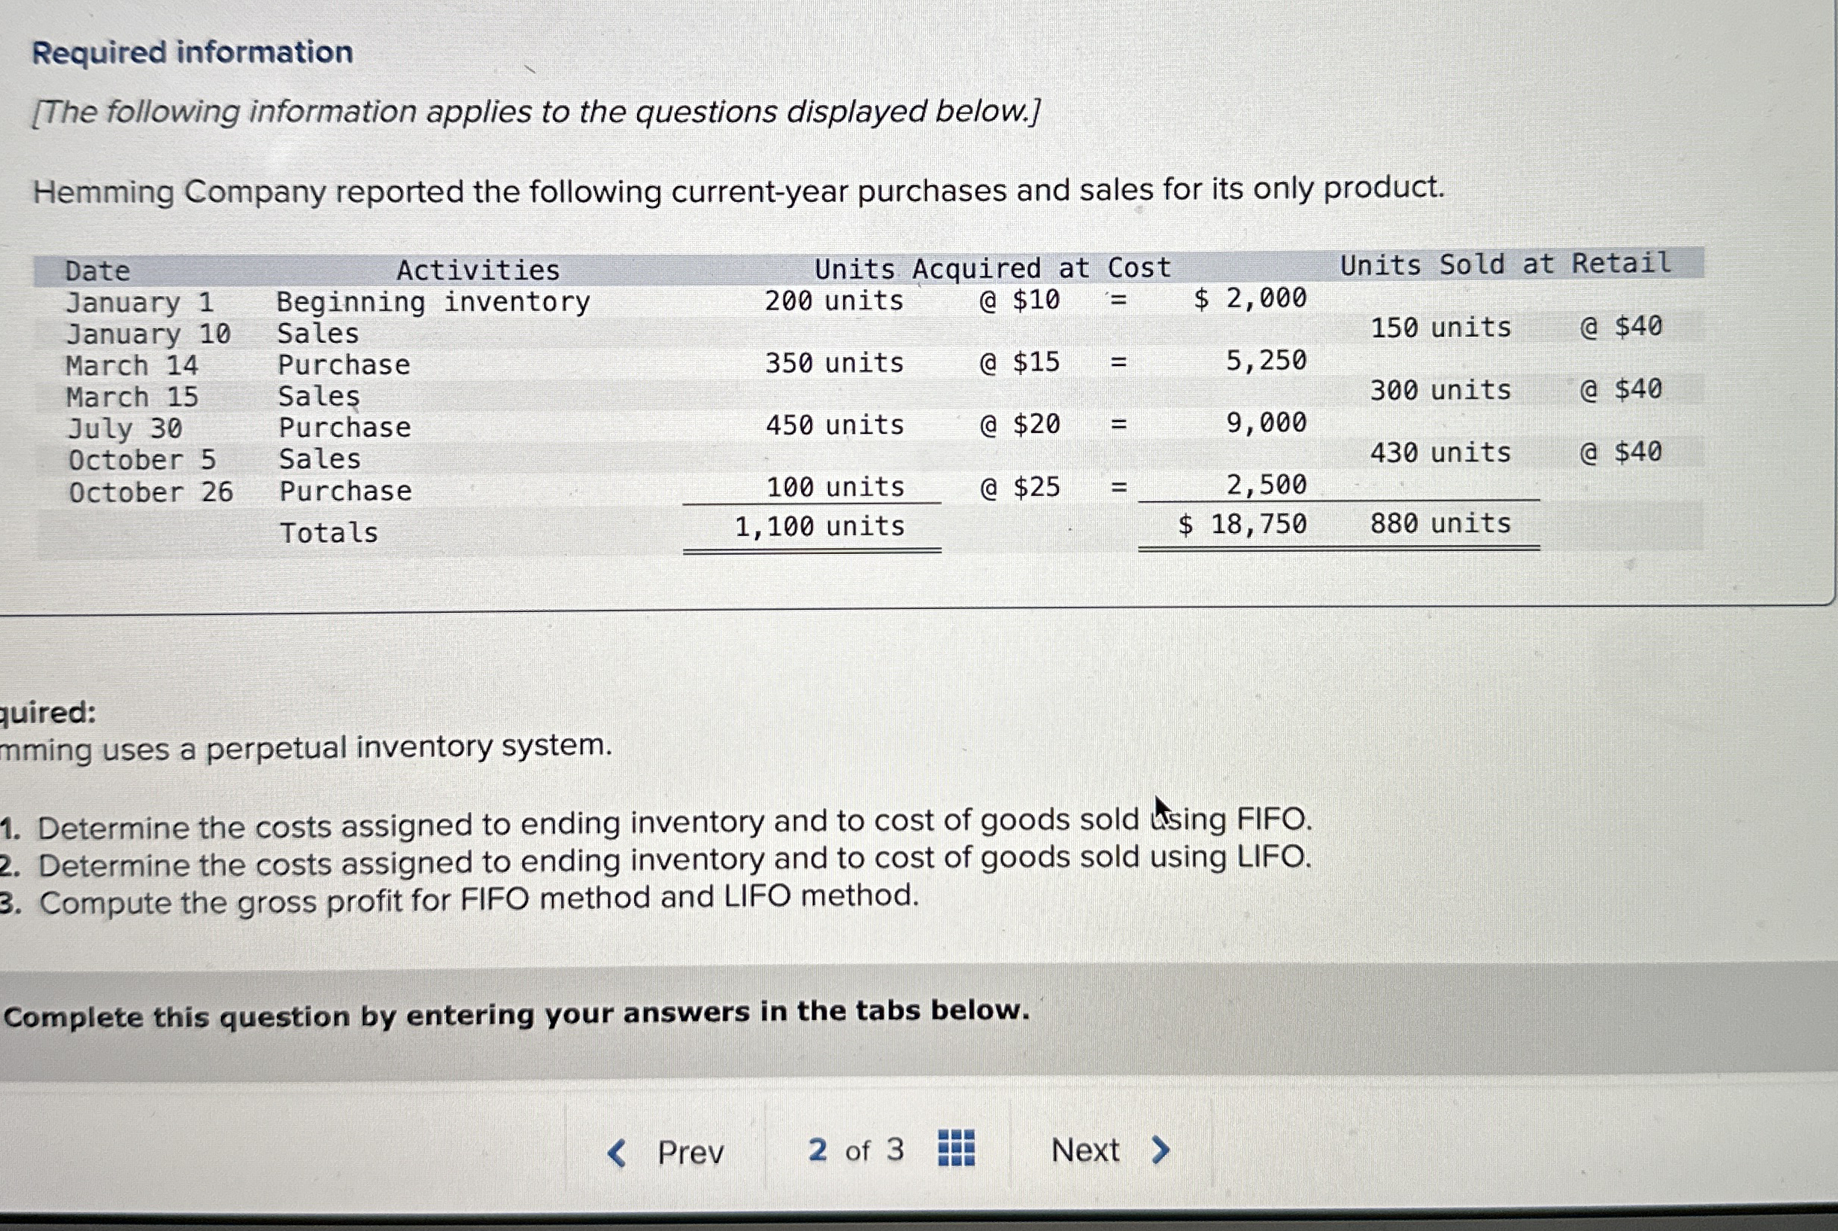Image resolution: width=1838 pixels, height=1231 pixels.
Task: Click the 1,100 units total cell
Action: (x=819, y=526)
